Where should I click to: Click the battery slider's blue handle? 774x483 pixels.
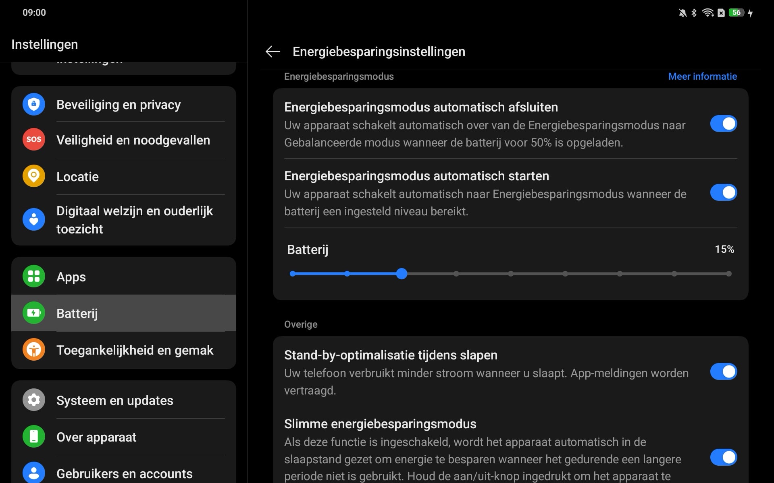pyautogui.click(x=402, y=274)
